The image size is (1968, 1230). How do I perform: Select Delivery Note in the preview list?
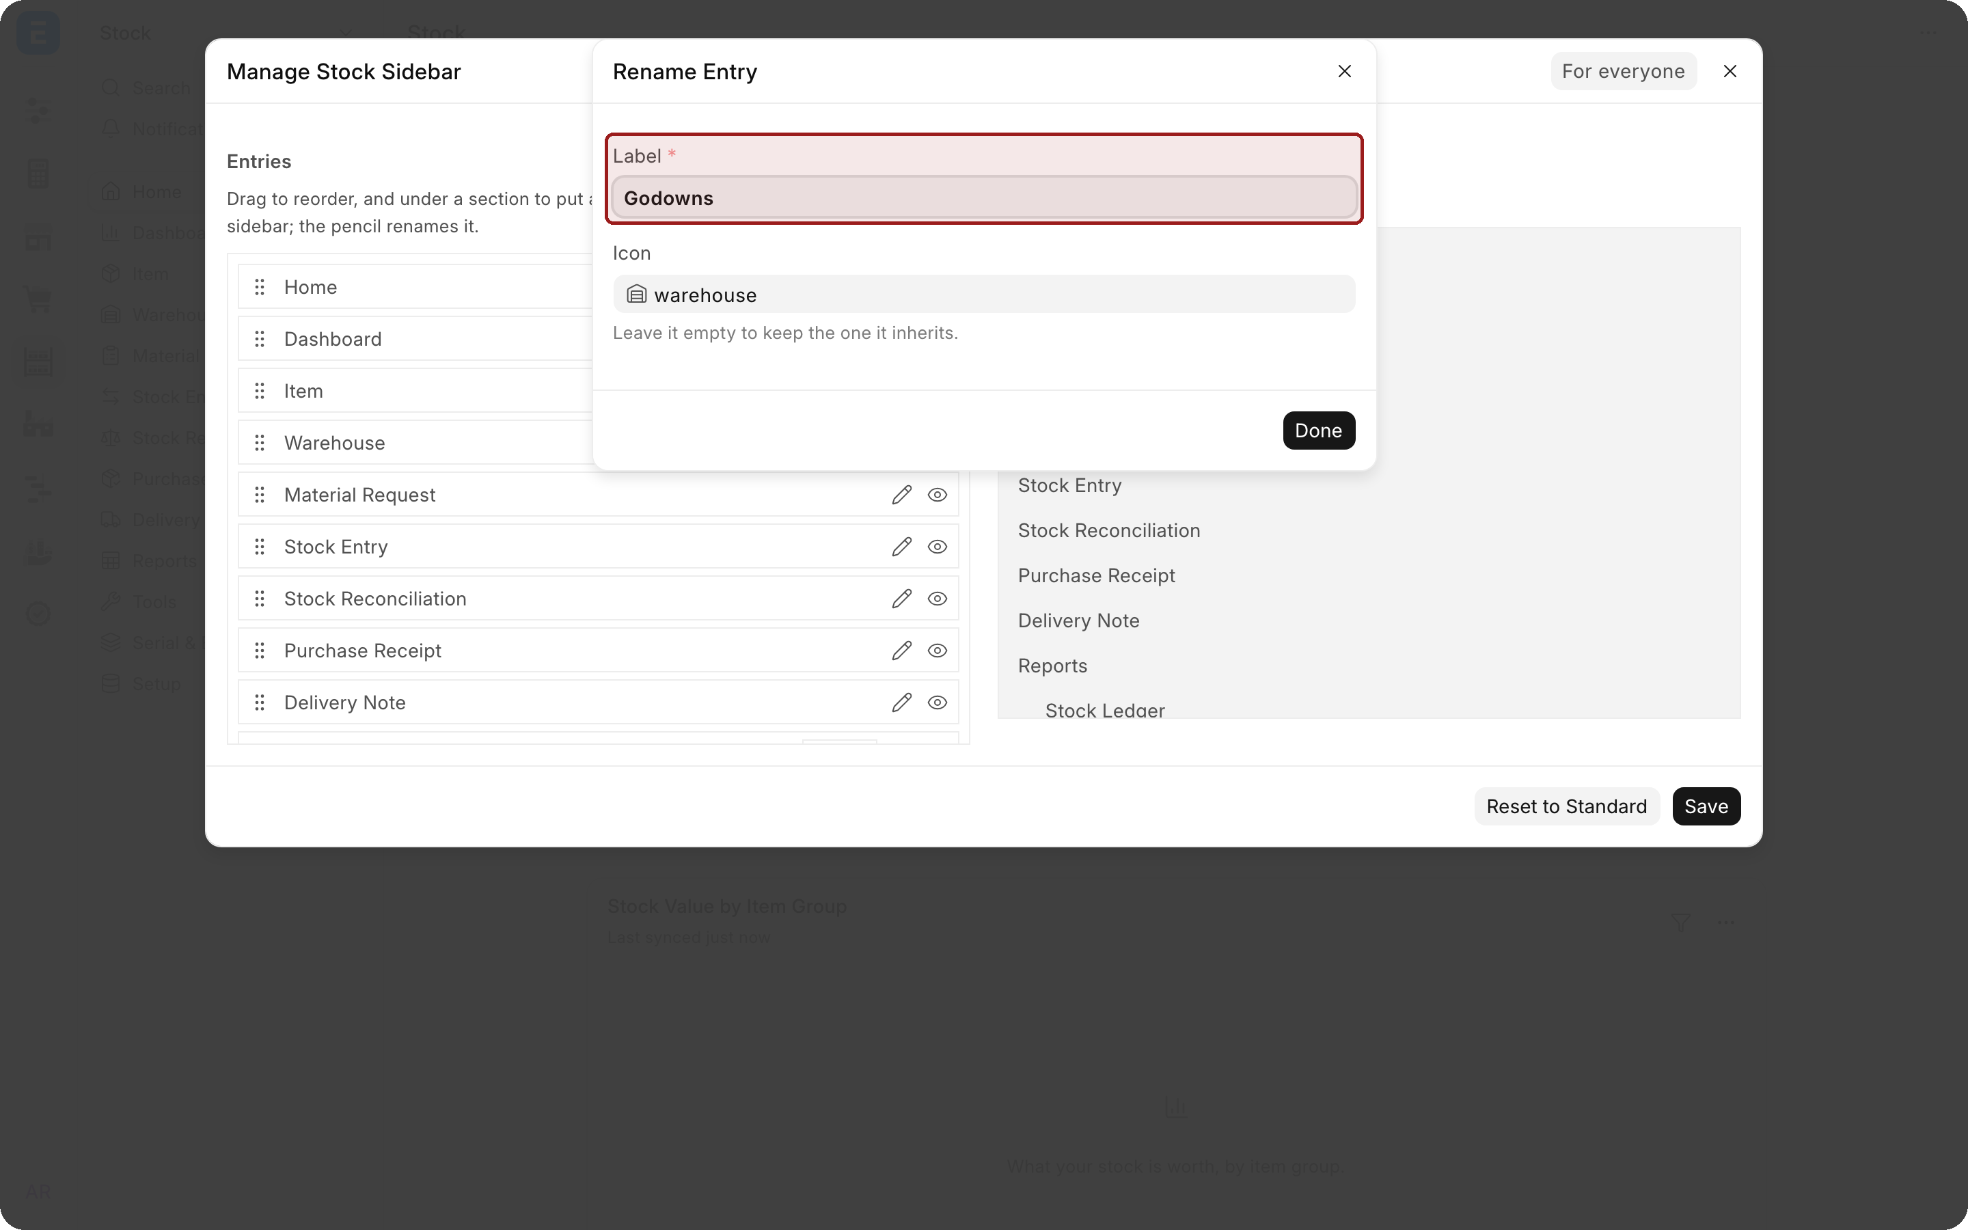1078,620
